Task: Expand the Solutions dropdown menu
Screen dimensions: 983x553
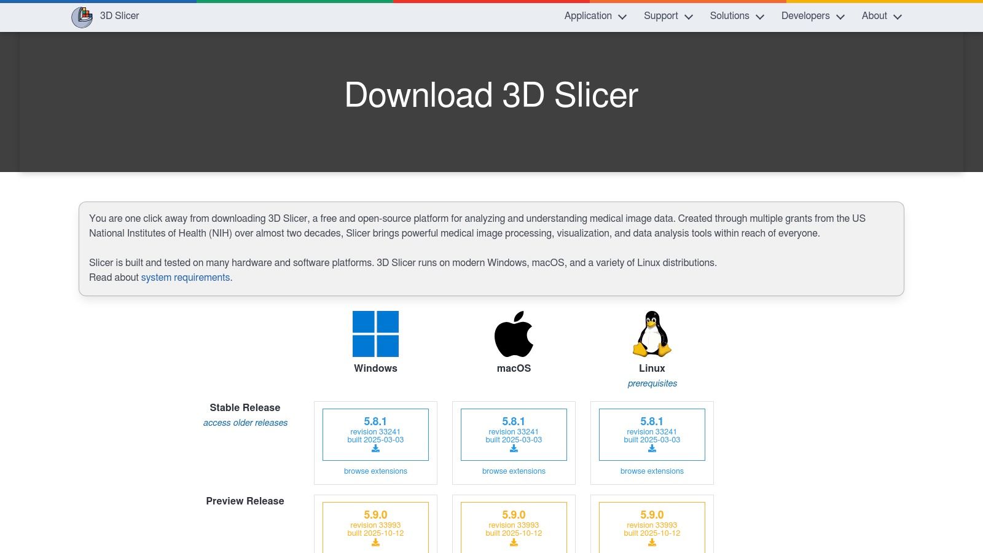Action: pos(736,17)
